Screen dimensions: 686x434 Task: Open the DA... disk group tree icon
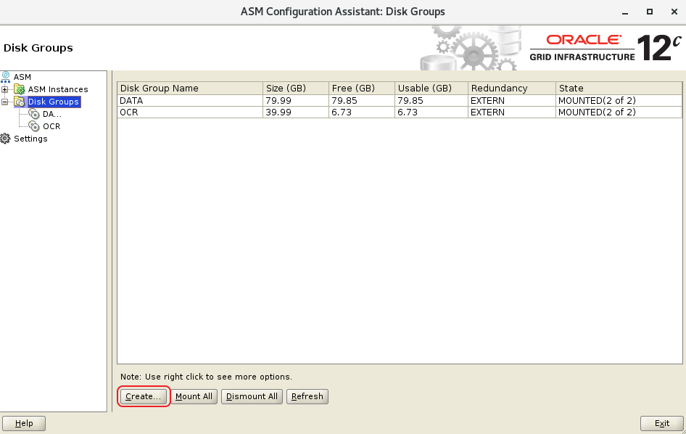click(x=34, y=114)
